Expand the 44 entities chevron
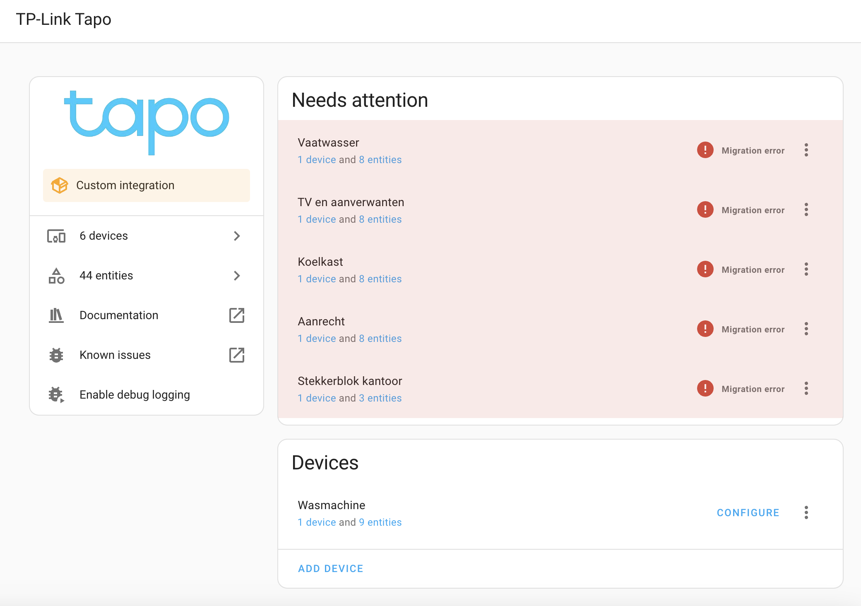This screenshot has height=606, width=861. (237, 276)
